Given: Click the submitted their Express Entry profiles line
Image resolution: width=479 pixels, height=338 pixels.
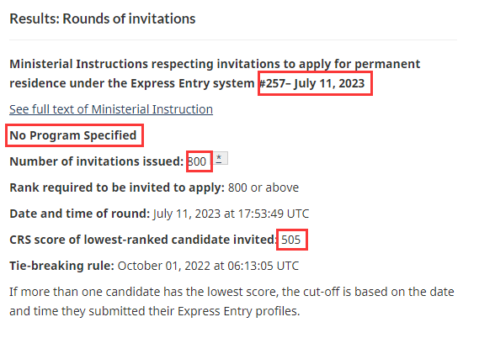Looking at the screenshot, I should point(155,311).
